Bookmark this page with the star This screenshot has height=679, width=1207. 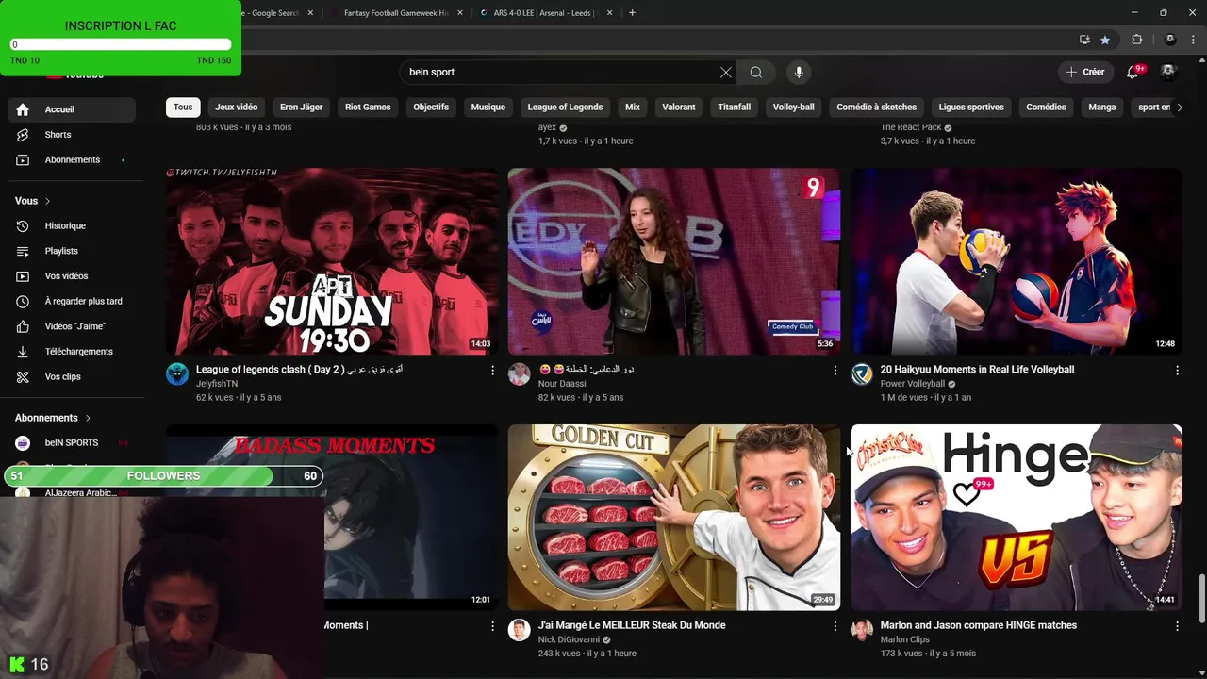point(1105,40)
